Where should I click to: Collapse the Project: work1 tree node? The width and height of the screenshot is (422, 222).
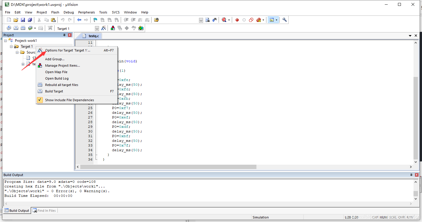tap(5, 41)
